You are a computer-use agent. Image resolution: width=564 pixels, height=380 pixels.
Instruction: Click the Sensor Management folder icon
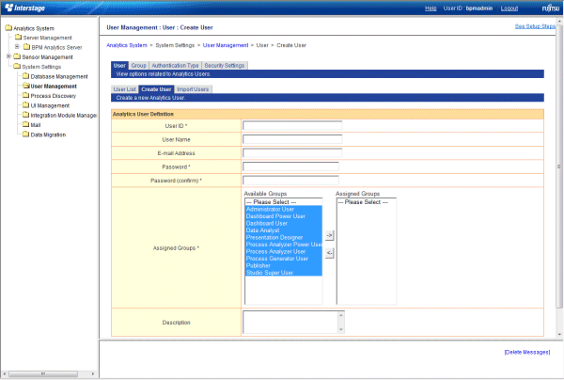point(17,56)
